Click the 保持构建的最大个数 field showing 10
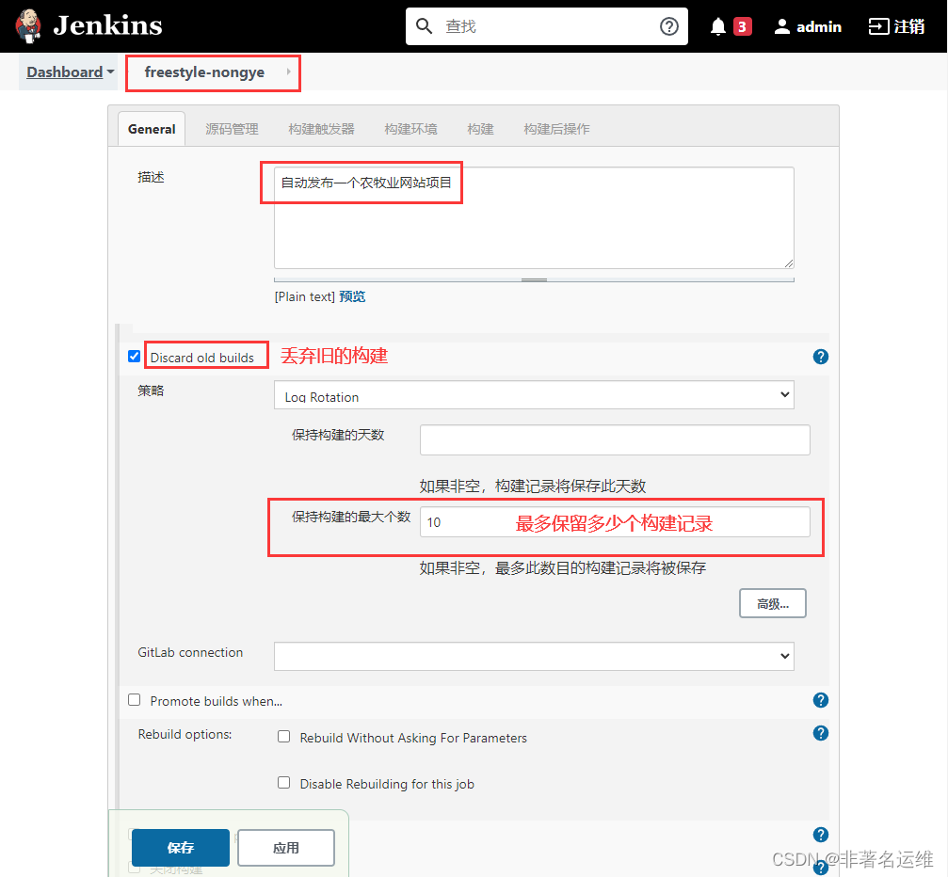 click(615, 521)
